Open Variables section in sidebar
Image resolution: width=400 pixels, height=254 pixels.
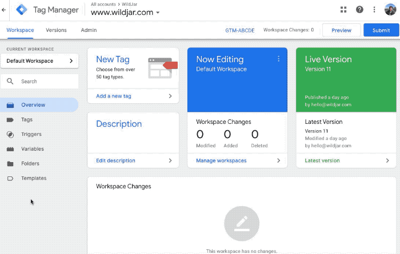(x=32, y=149)
